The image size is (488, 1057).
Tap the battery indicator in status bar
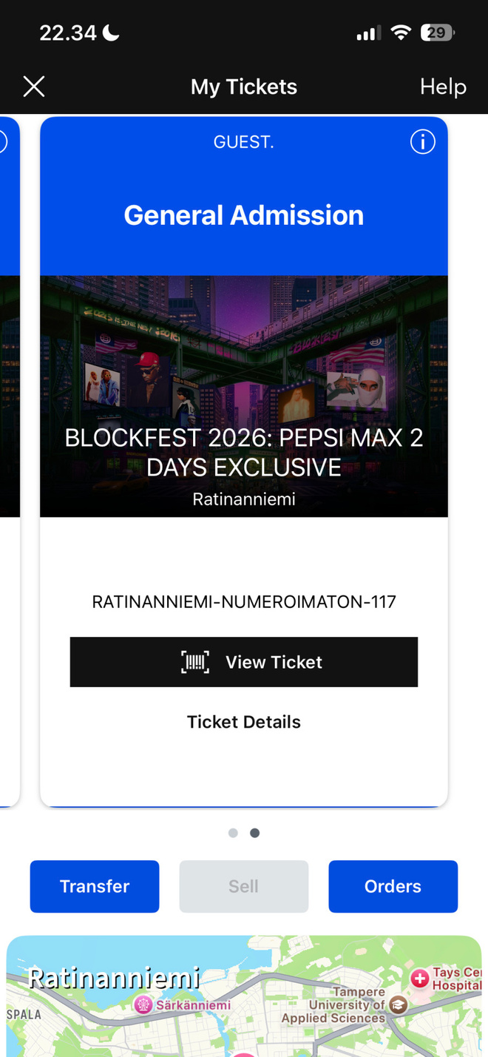[437, 33]
